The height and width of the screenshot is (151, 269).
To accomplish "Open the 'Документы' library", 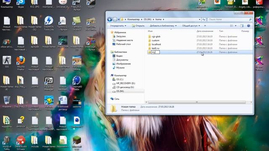I will point(122,60).
